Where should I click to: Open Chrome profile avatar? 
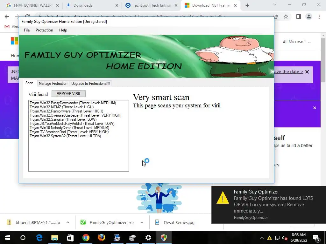pos(309,17)
